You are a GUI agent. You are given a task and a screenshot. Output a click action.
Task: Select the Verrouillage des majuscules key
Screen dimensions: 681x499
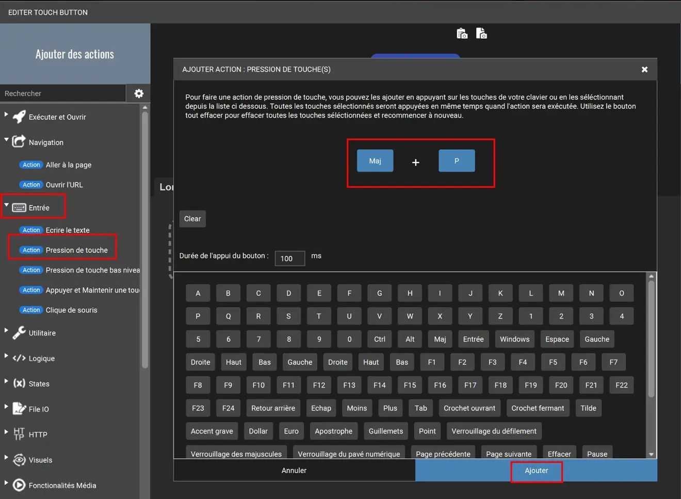(x=236, y=453)
